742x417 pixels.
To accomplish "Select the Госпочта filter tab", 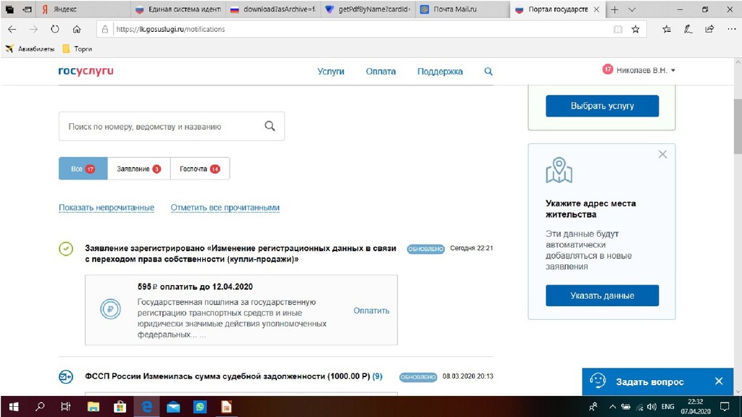I will tap(200, 169).
